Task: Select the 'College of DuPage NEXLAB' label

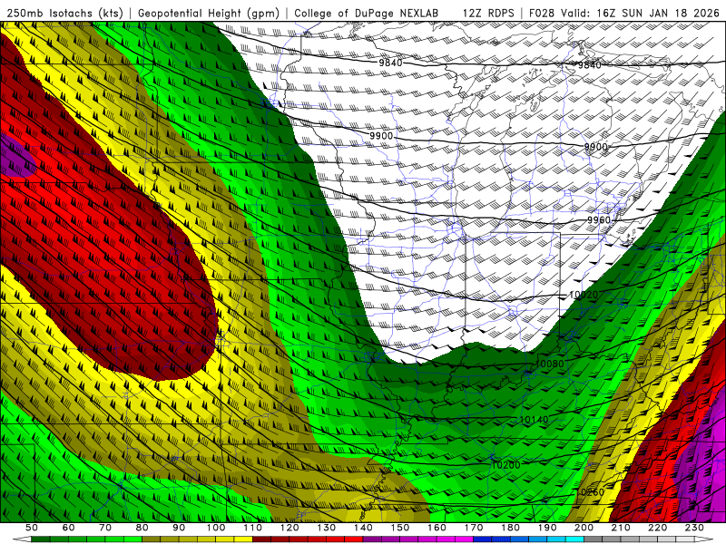Action: coord(367,13)
